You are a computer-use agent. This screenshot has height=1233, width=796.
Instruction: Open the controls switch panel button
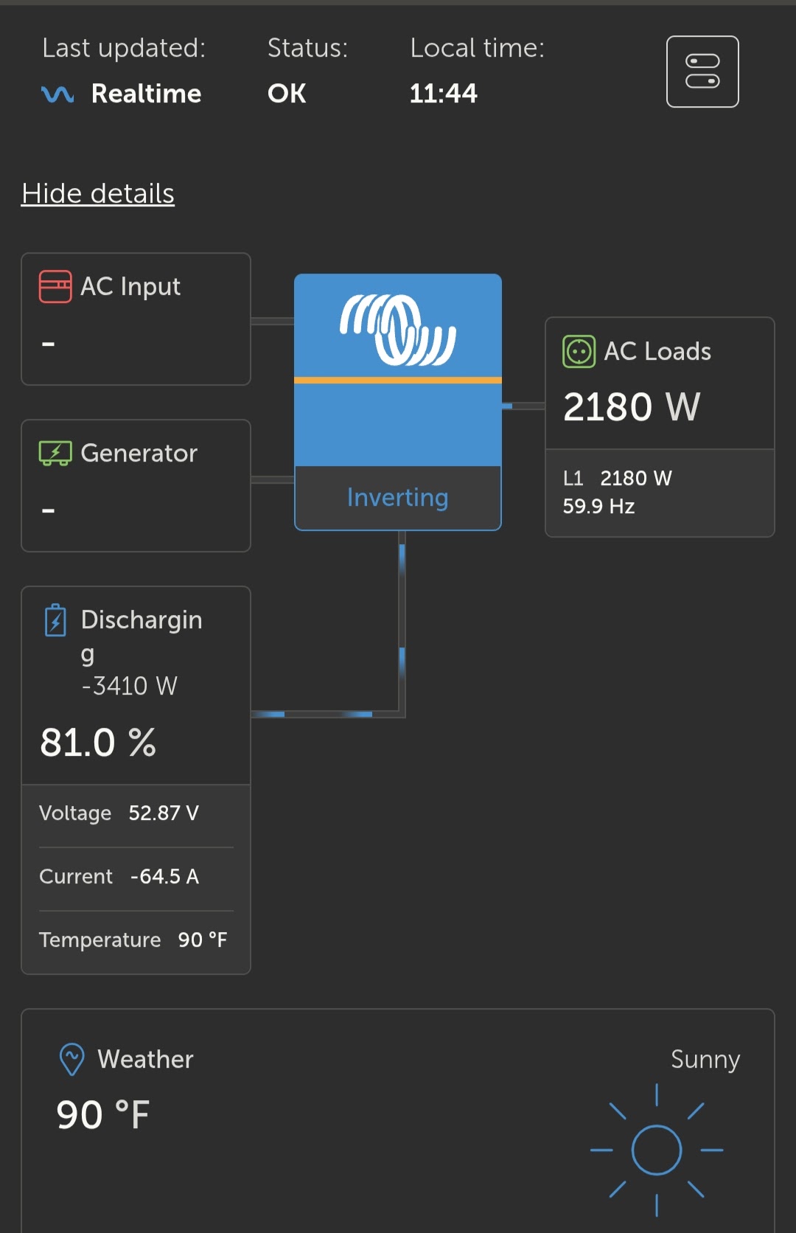[x=702, y=72]
